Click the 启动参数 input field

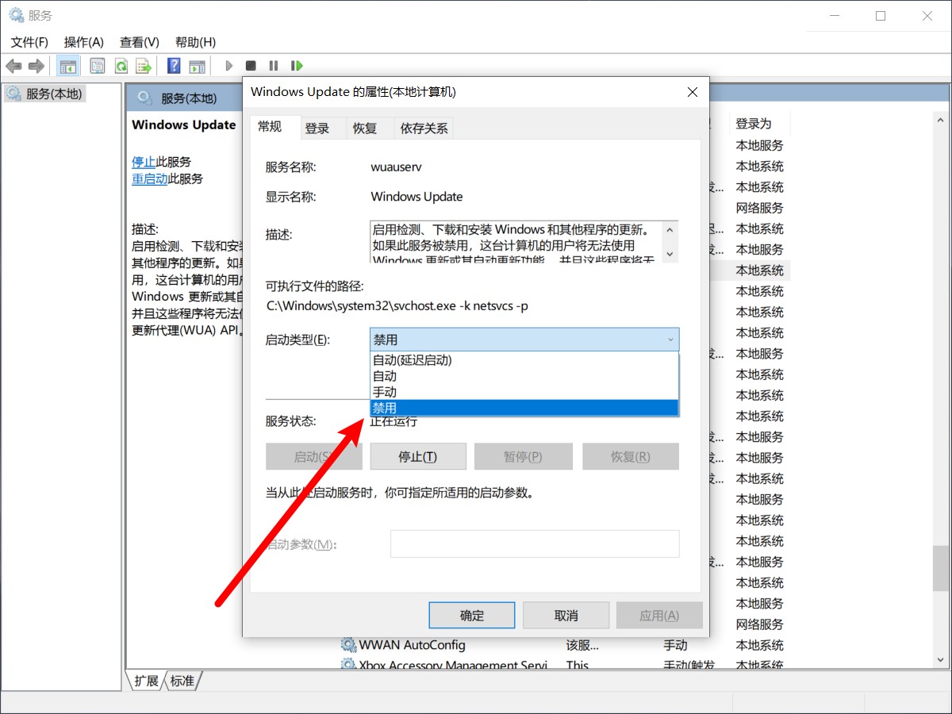[x=535, y=543]
